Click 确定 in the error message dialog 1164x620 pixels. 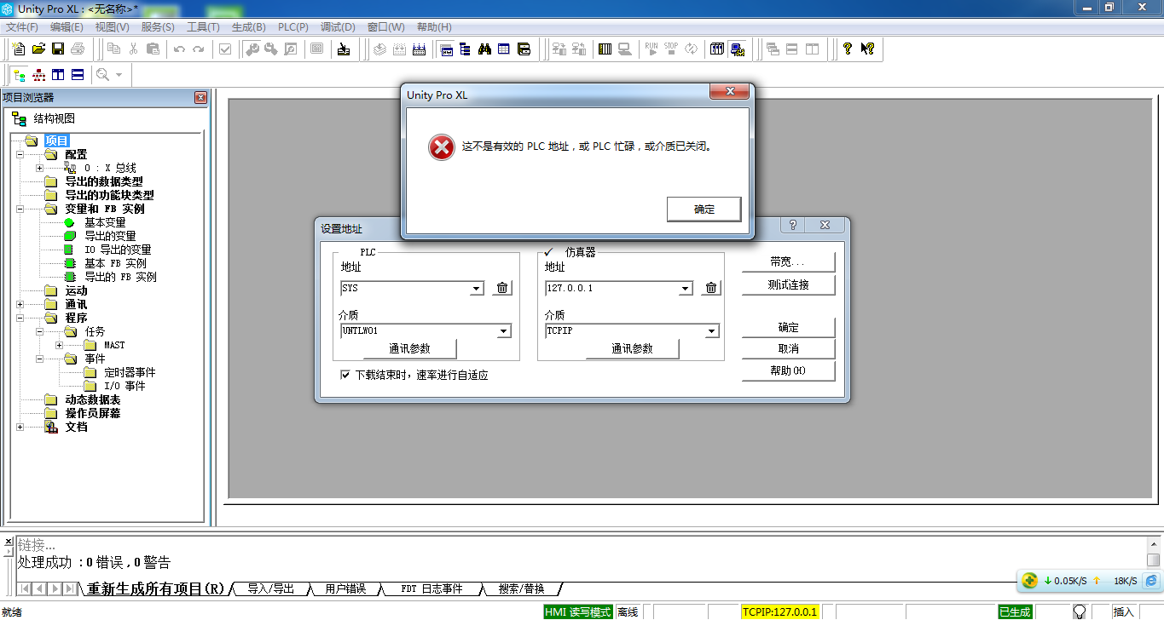pyautogui.click(x=704, y=210)
